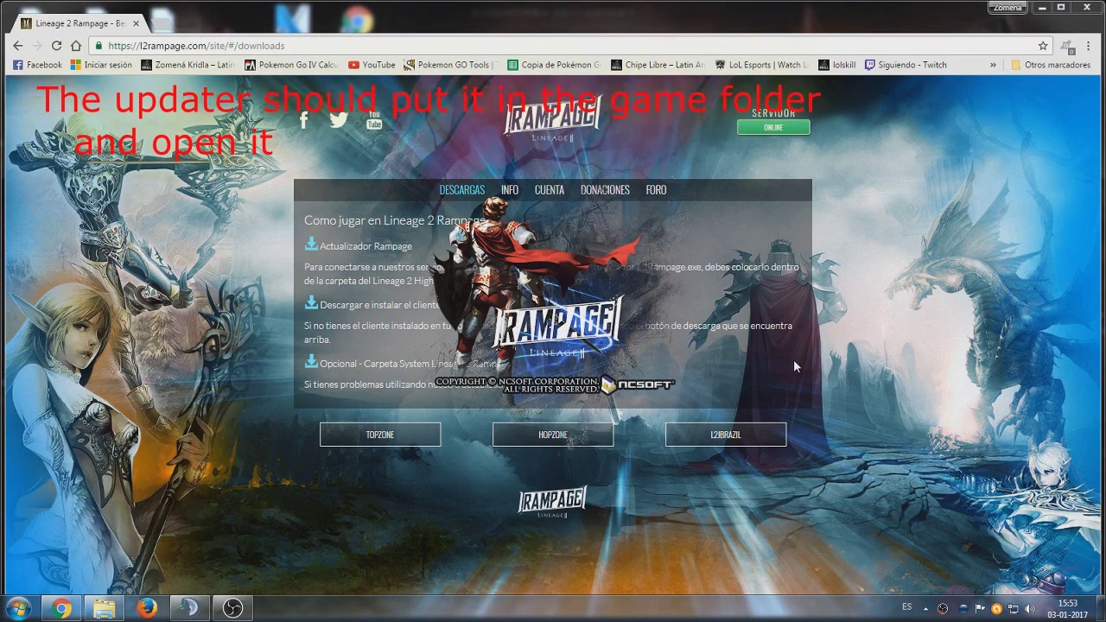Click the green ONLINE server status button
This screenshot has height=622, width=1106.
pyautogui.click(x=773, y=127)
